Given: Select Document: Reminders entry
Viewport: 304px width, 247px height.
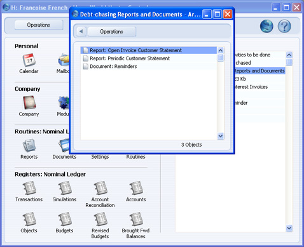Looking at the screenshot, I should tap(149, 67).
